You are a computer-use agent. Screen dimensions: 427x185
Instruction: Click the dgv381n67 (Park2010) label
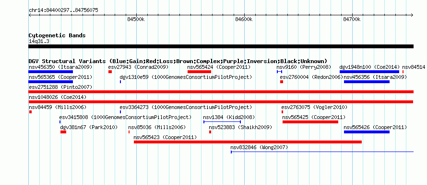[x=89, y=127]
